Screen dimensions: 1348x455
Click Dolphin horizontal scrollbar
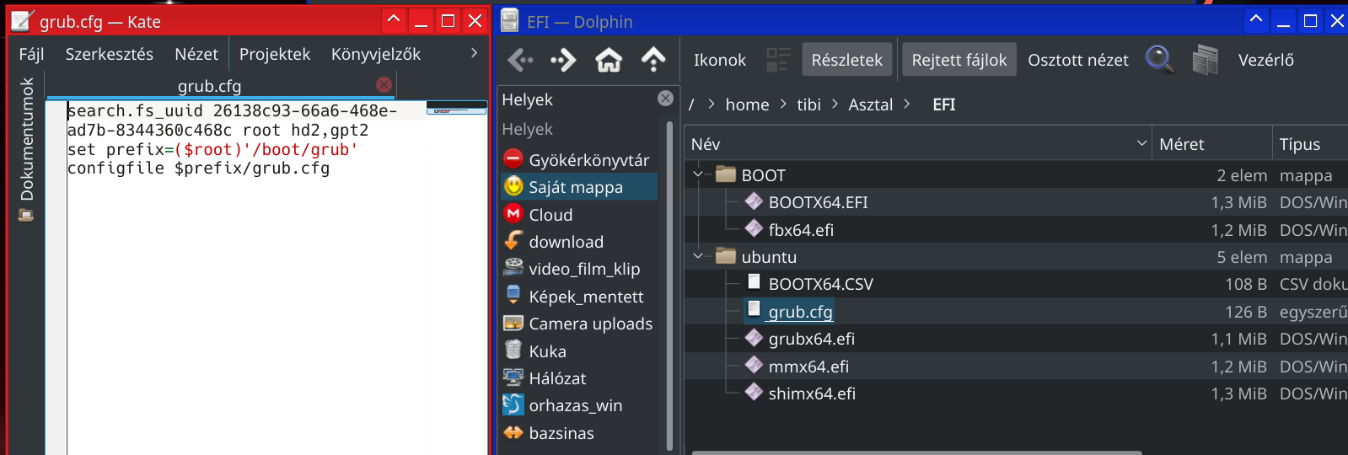point(916,452)
